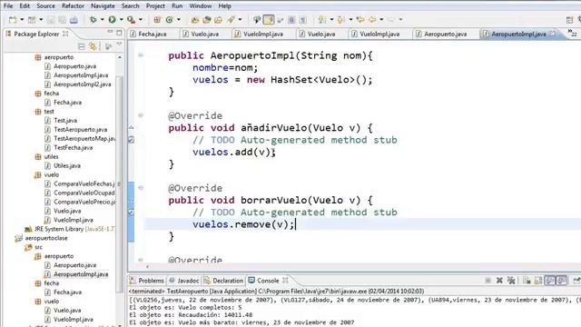Toggle Show Console When Error Changes

[x=562, y=281]
